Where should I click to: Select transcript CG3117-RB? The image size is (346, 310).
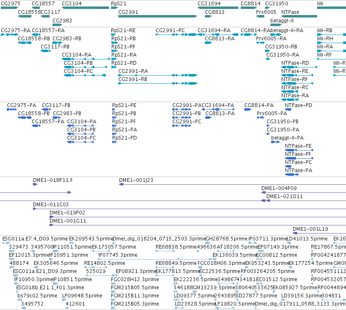46,51
